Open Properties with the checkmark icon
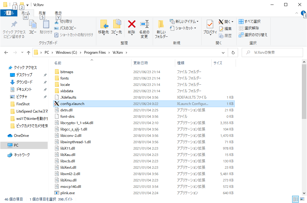Screen dimensions: 307x203 pos(210,27)
